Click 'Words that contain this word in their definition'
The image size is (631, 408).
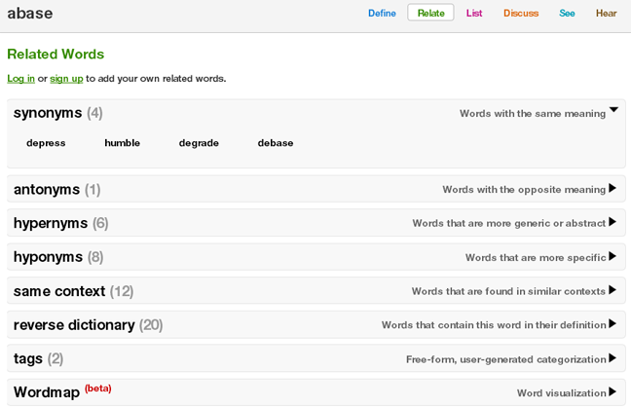[x=494, y=325]
